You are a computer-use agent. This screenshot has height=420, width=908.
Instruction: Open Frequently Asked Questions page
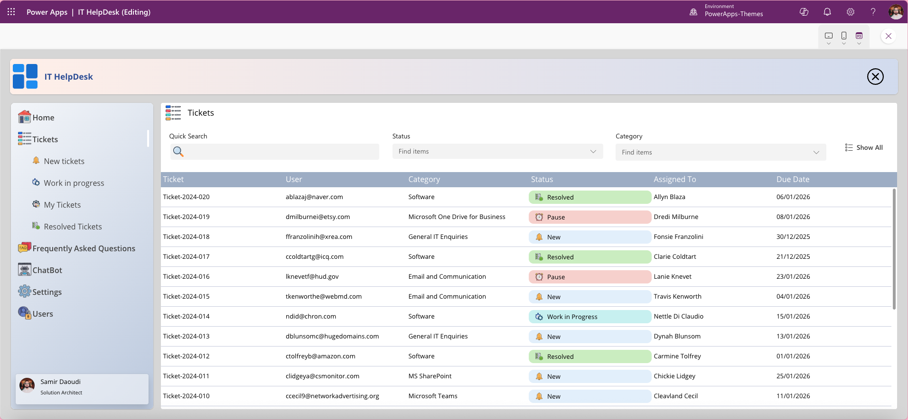(84, 248)
